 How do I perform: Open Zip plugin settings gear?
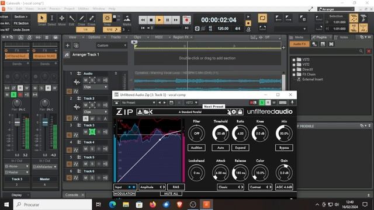234,111
